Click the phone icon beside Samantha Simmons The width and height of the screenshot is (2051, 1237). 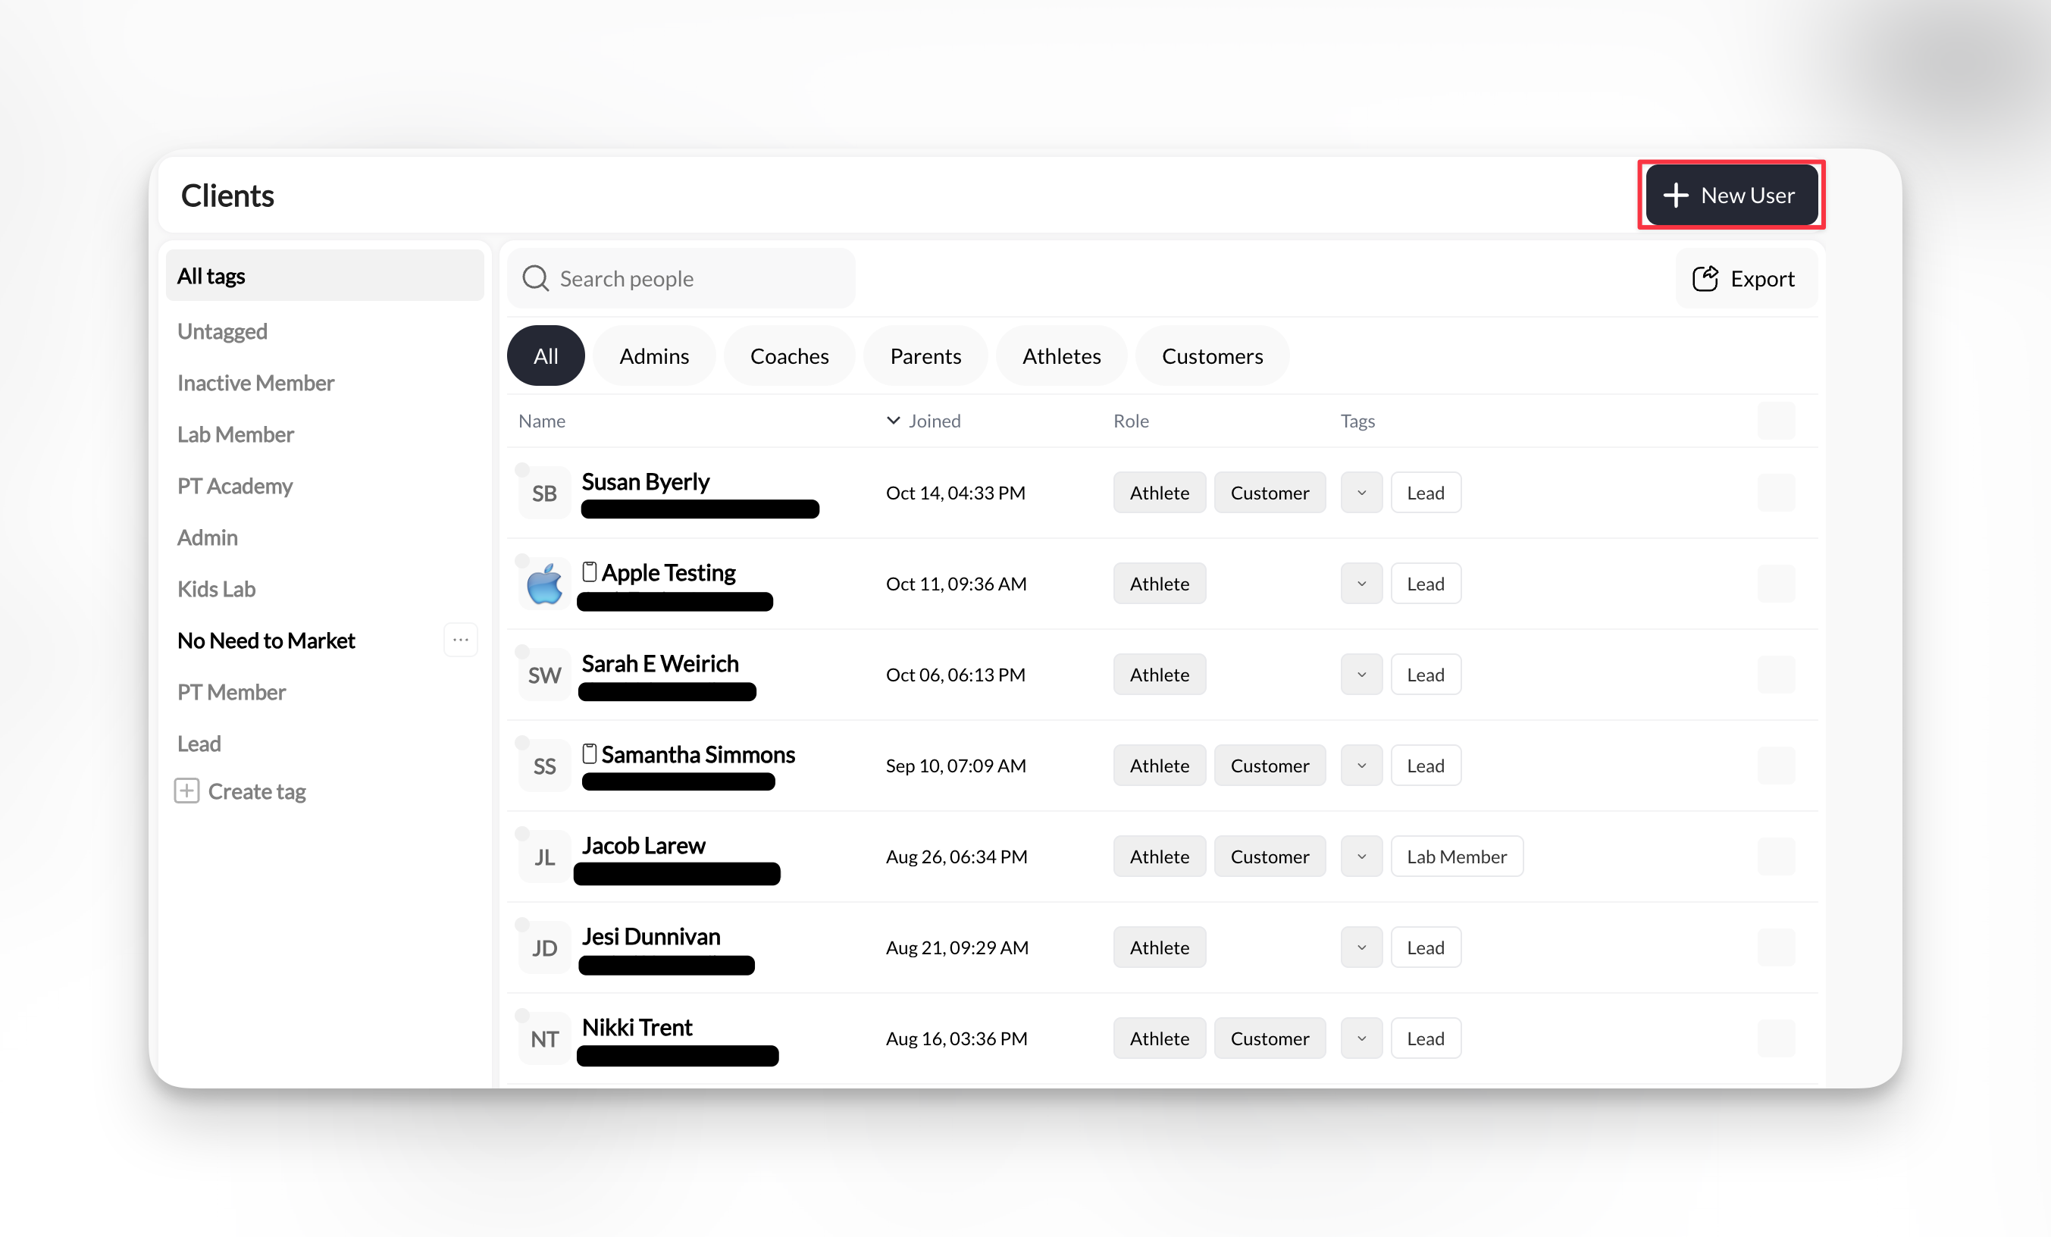coord(590,753)
